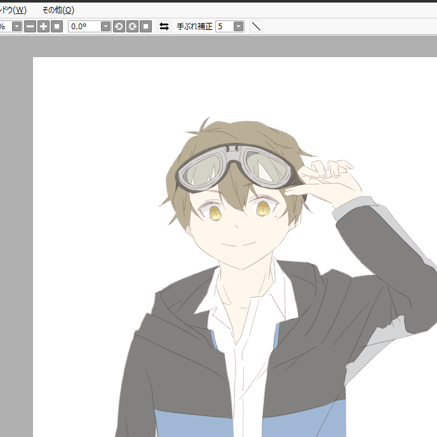Open the zoom percentage dropdown arrow

click(x=17, y=27)
